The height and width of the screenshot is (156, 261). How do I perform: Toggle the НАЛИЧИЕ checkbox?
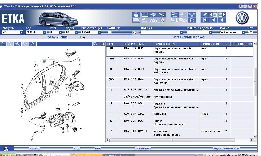tap(109, 32)
